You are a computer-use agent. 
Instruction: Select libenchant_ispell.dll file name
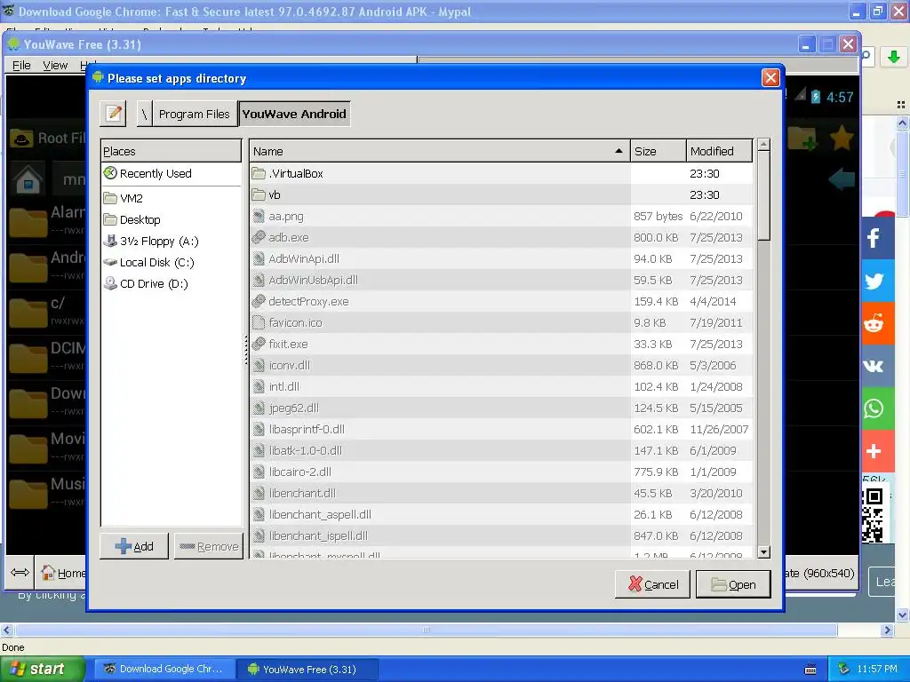click(x=319, y=535)
